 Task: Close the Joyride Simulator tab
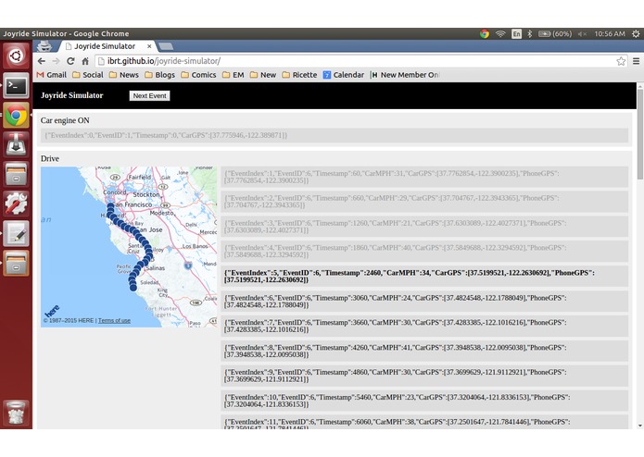click(149, 46)
